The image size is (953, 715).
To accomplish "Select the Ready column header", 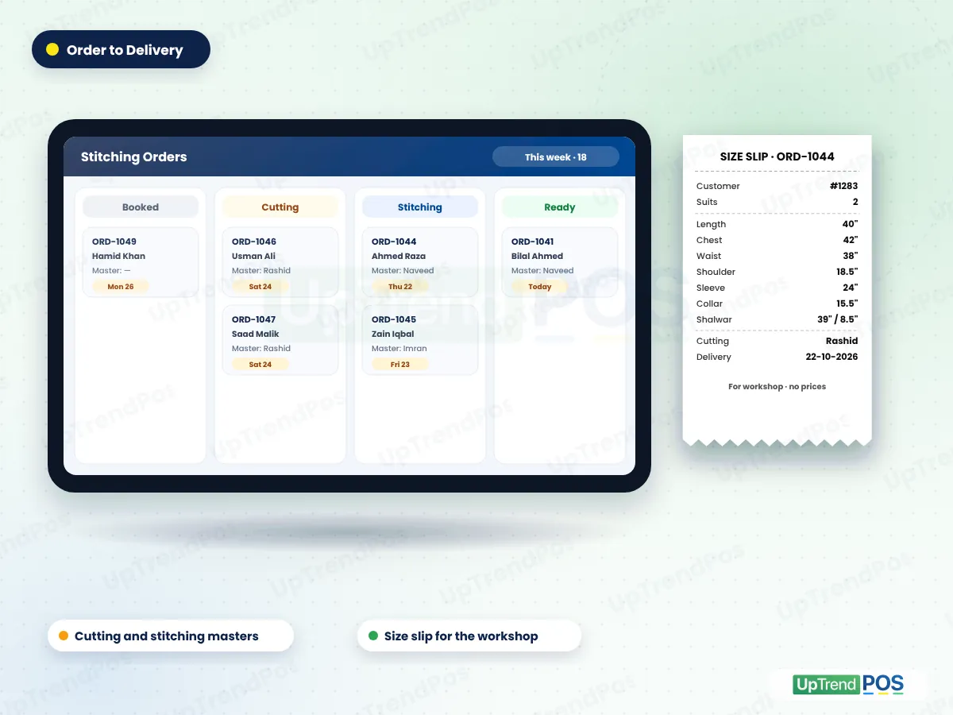I will (560, 207).
